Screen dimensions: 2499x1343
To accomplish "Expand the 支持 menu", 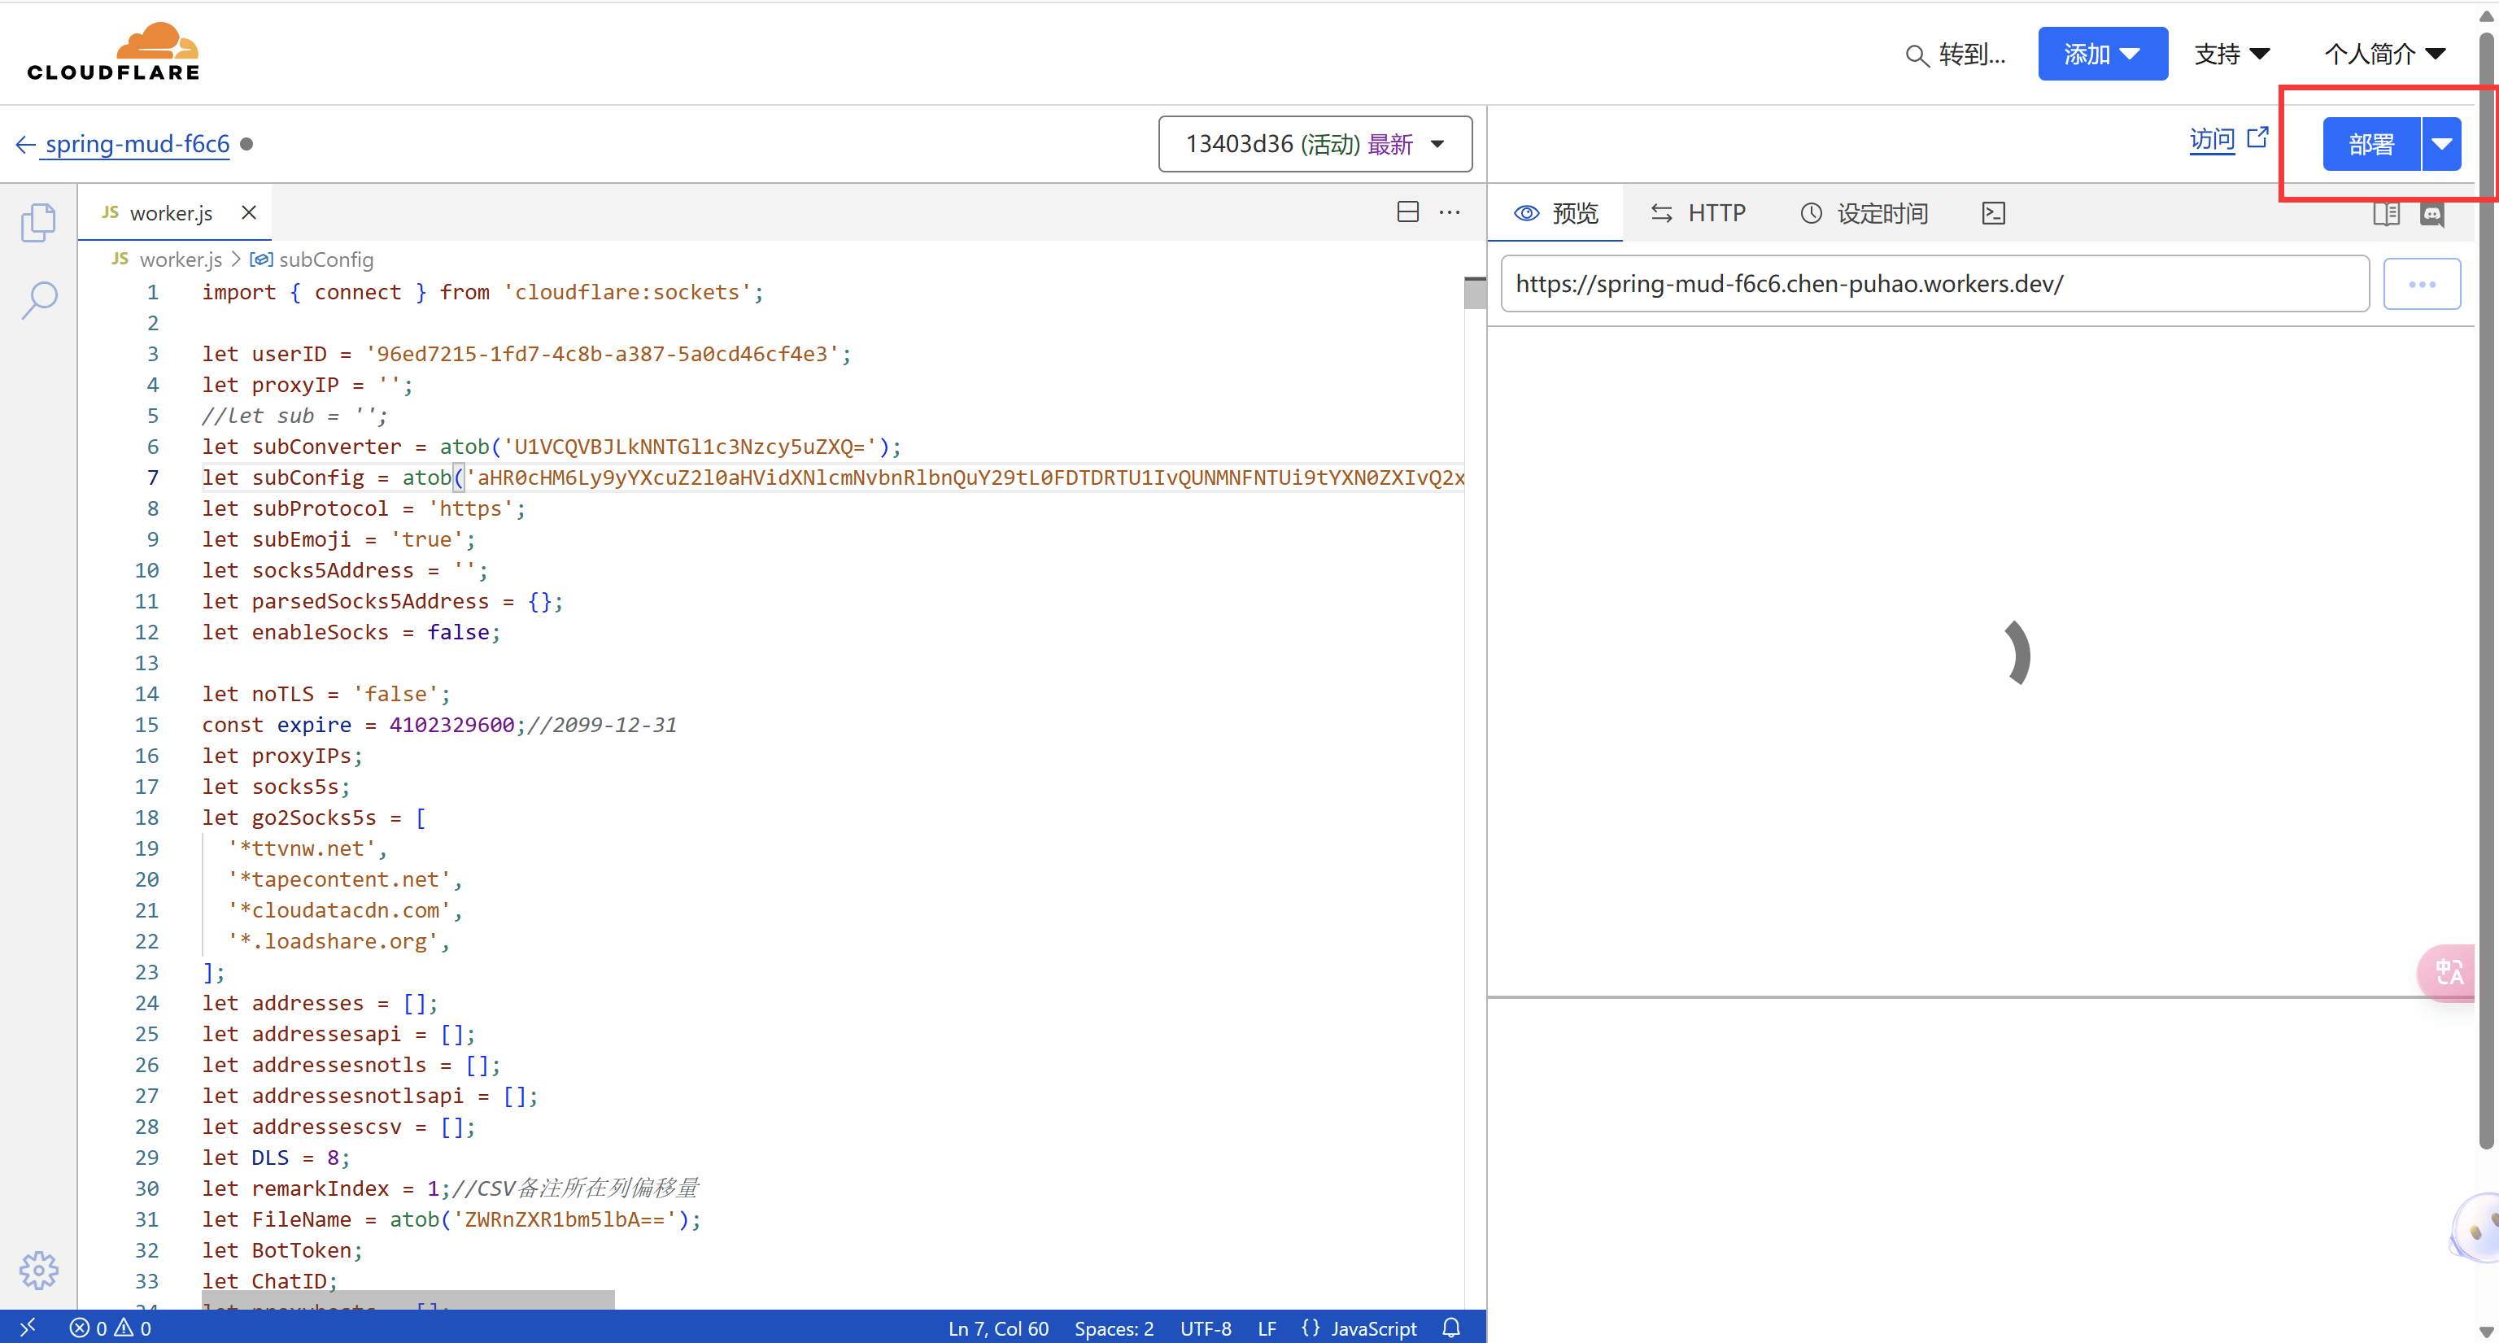I will click(x=2231, y=55).
